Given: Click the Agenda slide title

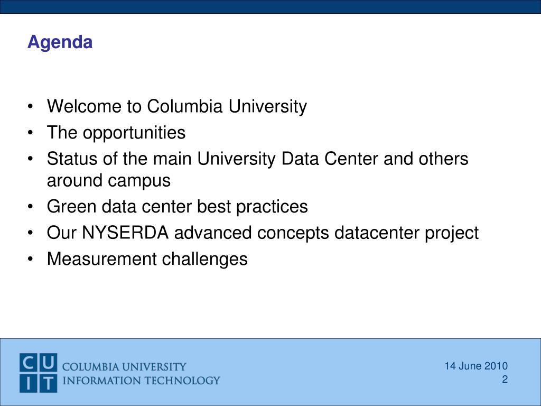Looking at the screenshot, I should (60, 43).
